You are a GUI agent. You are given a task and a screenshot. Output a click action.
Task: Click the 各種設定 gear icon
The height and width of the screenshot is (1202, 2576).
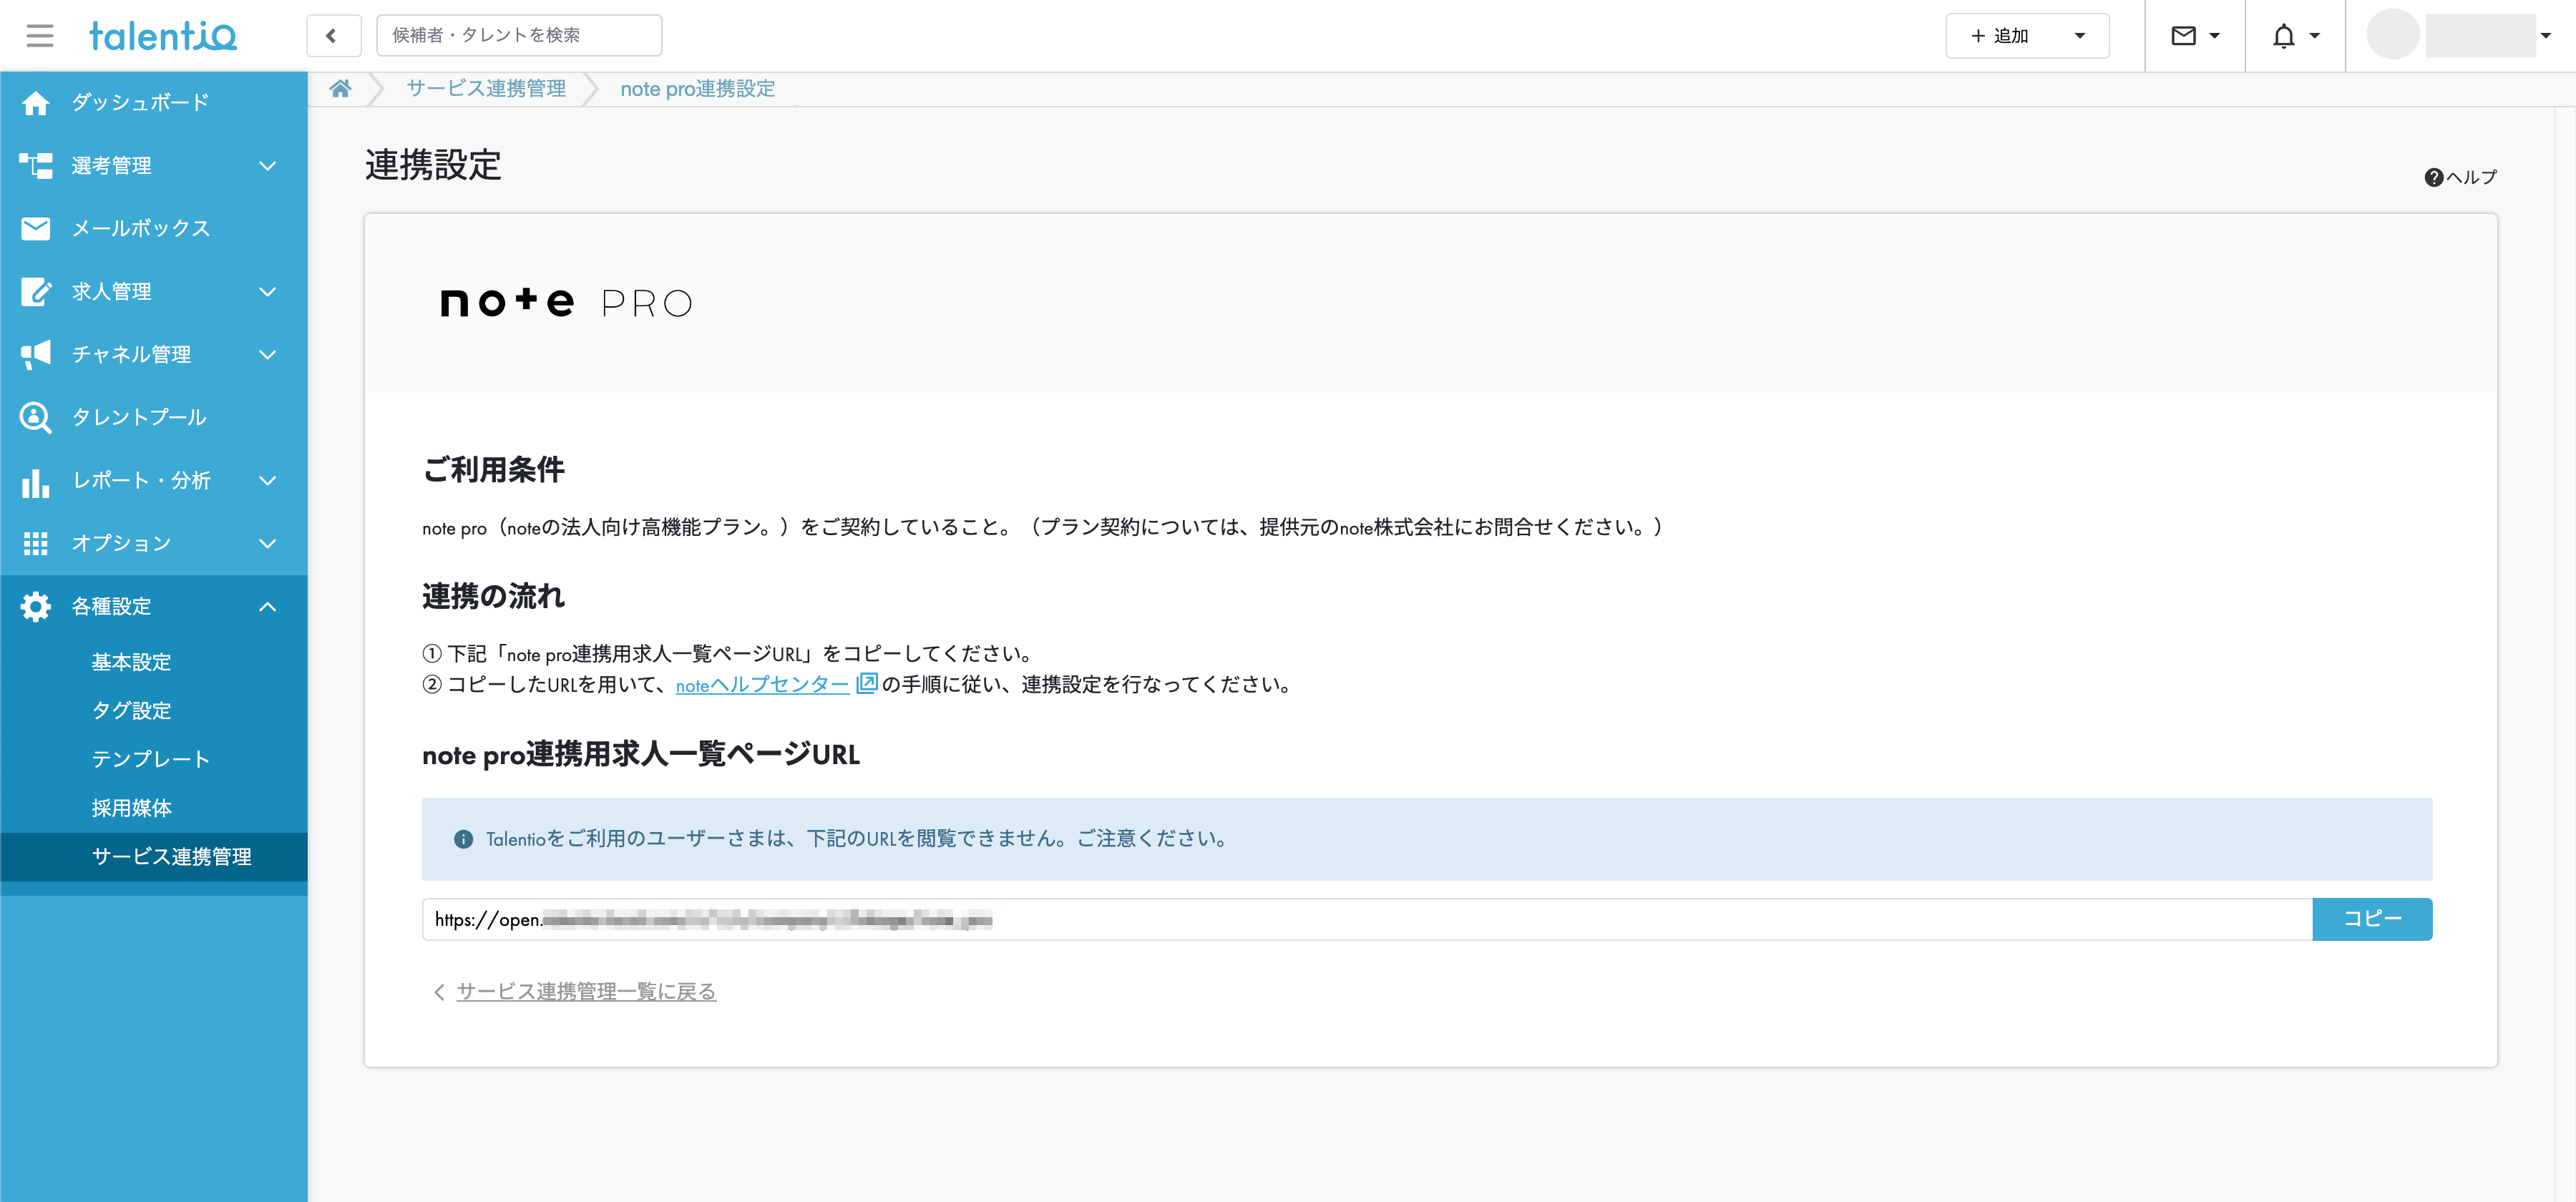point(35,607)
